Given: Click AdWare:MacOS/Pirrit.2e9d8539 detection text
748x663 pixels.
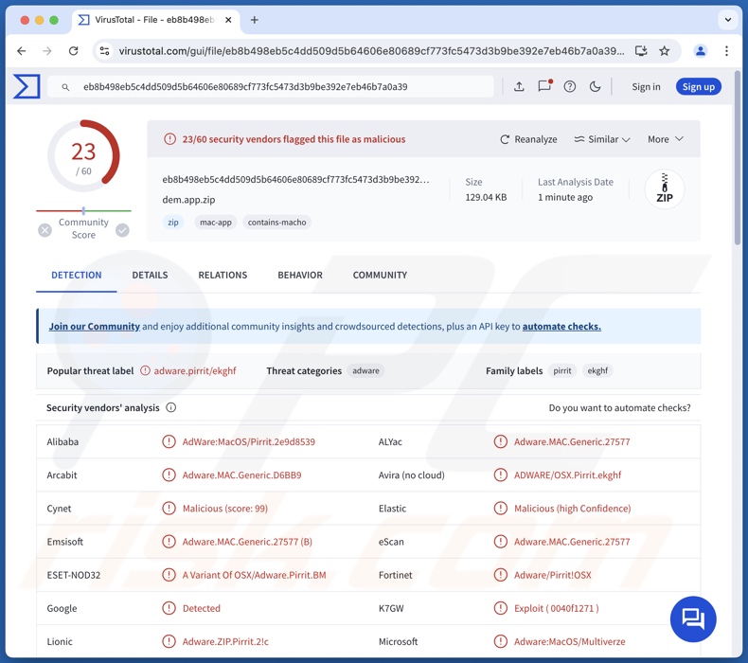Looking at the screenshot, I should 248,441.
